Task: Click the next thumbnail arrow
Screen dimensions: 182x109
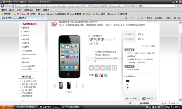Action: click(83, 85)
